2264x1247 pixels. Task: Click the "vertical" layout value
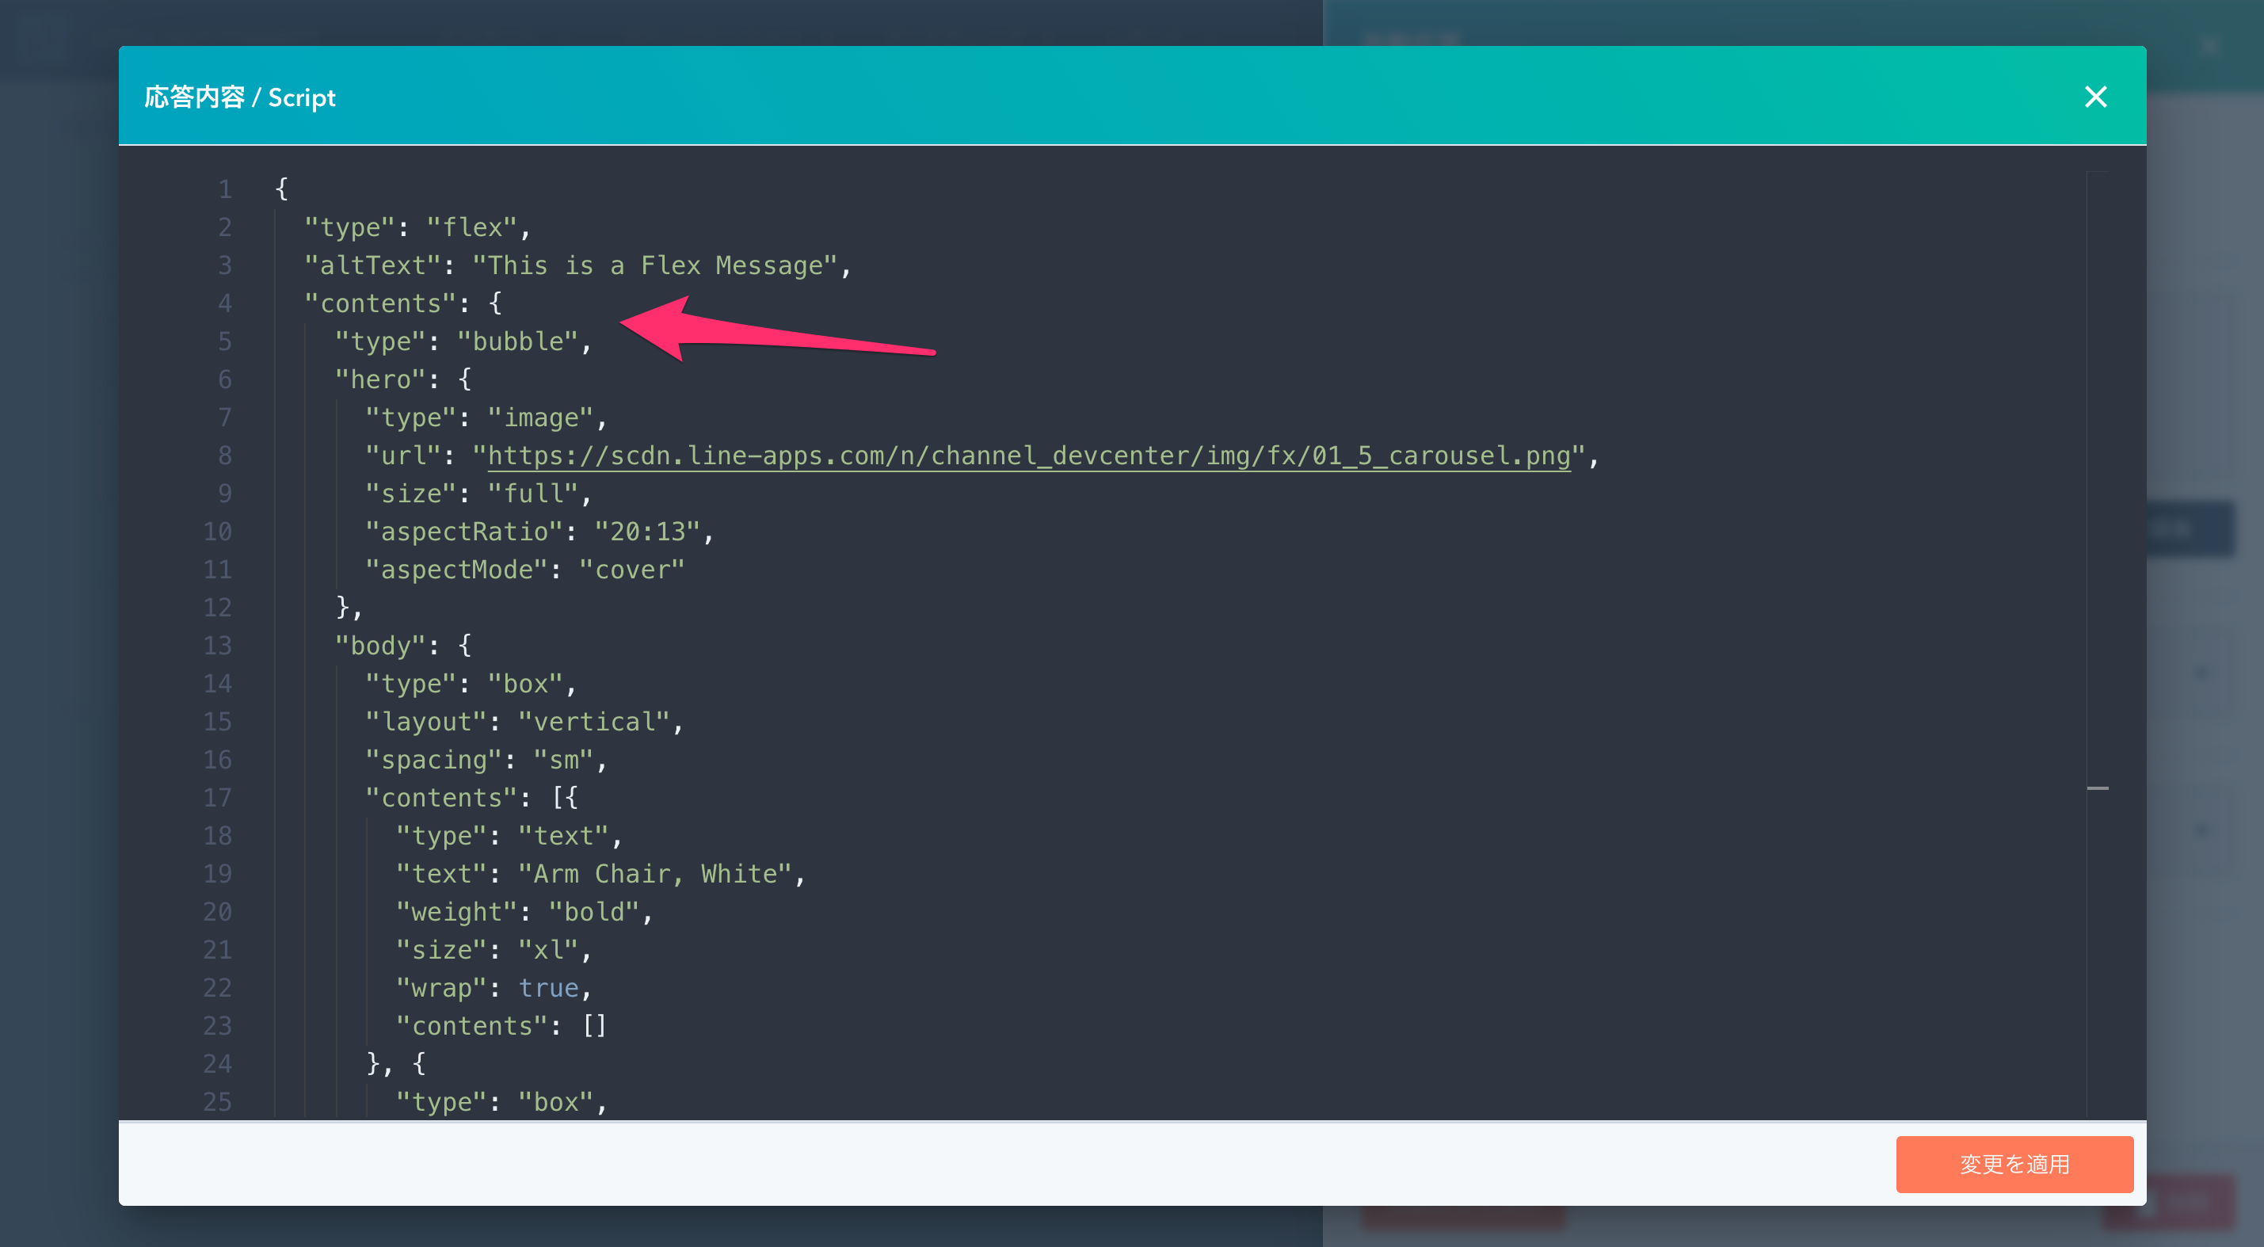pos(594,722)
